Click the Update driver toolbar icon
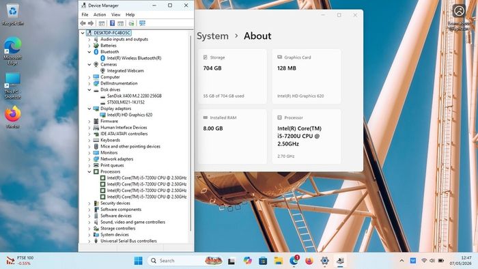This screenshot has height=269, width=478. point(131,23)
